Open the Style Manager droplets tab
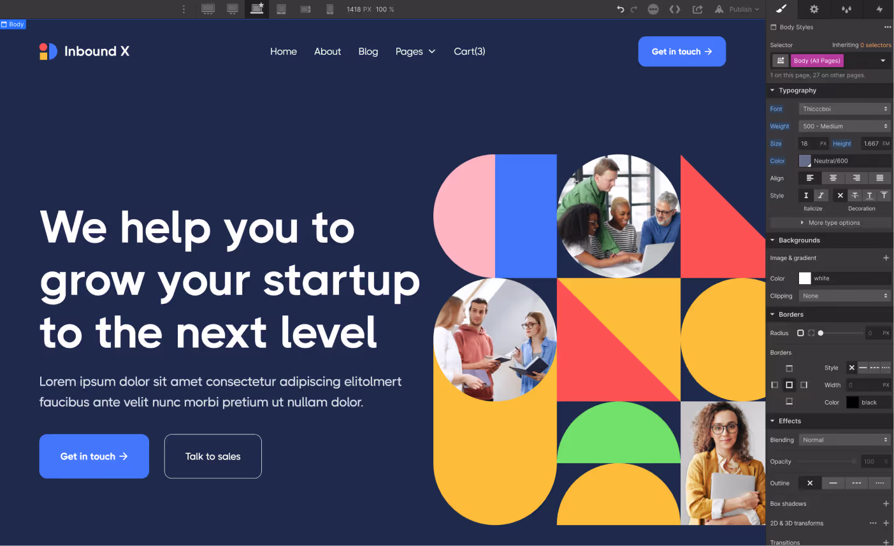 point(846,9)
